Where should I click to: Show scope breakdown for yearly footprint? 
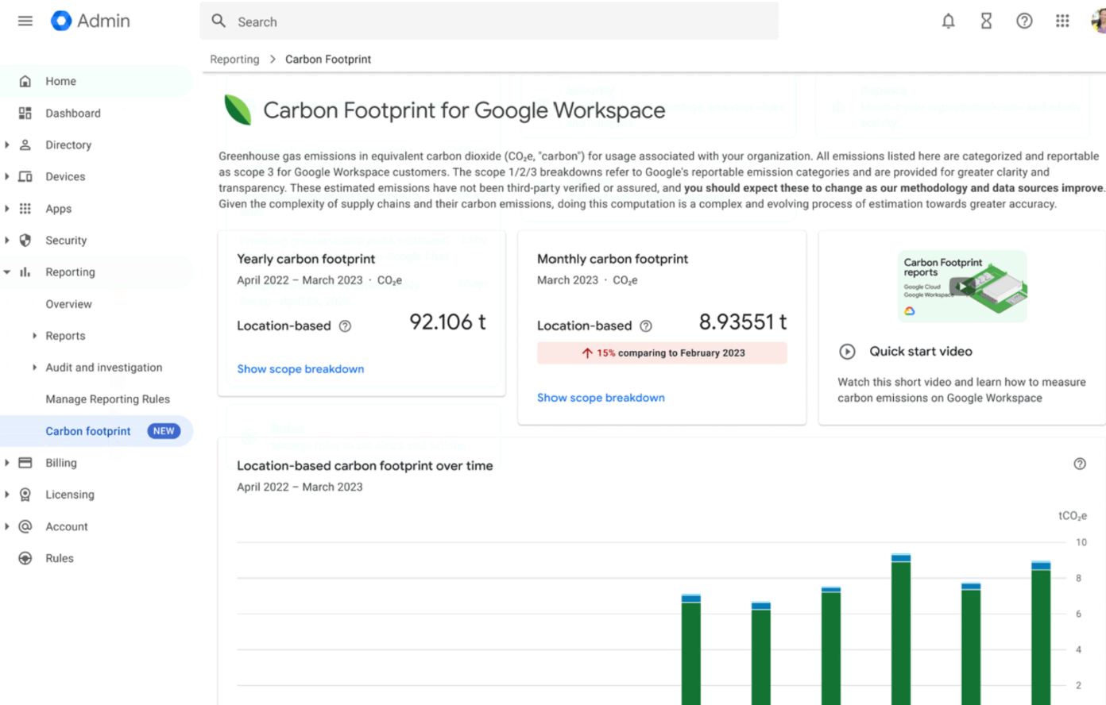click(x=300, y=368)
